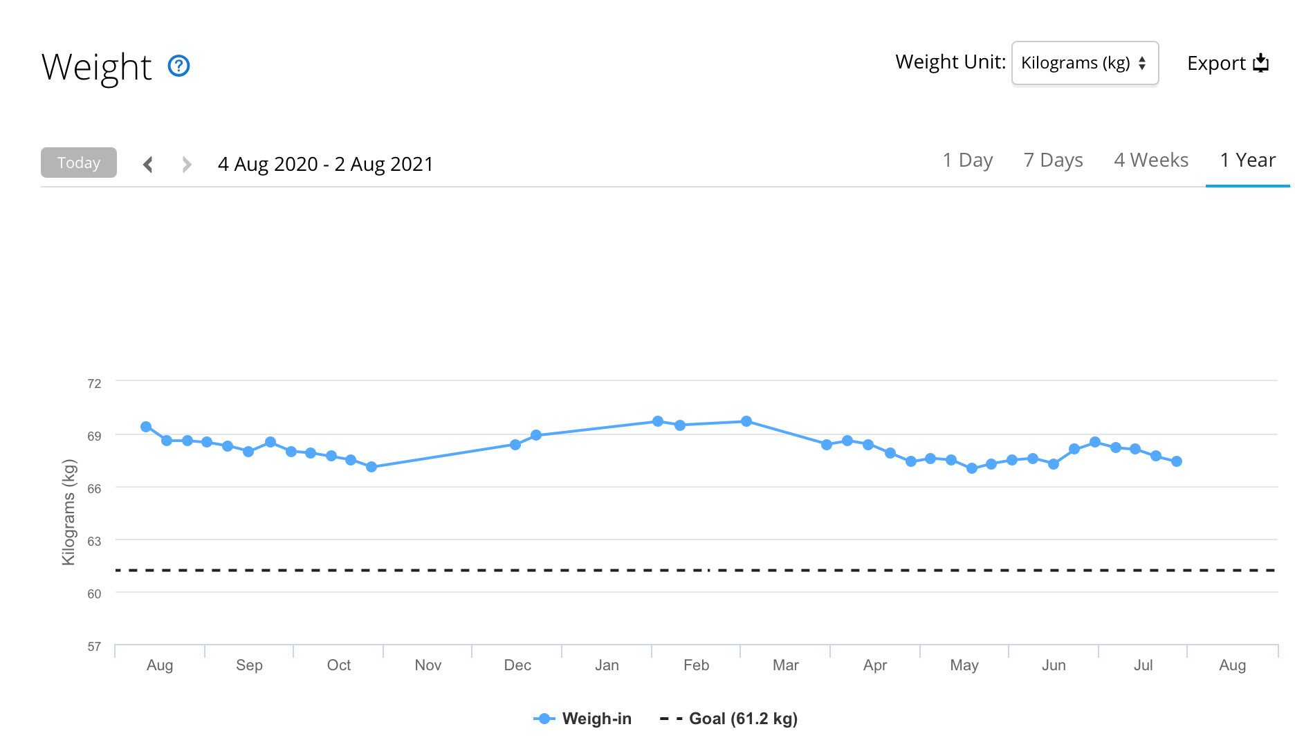Toggle the Goal (61.2 kg) legend entry
Viewport: 1295px width, 738px height.
pos(729,719)
